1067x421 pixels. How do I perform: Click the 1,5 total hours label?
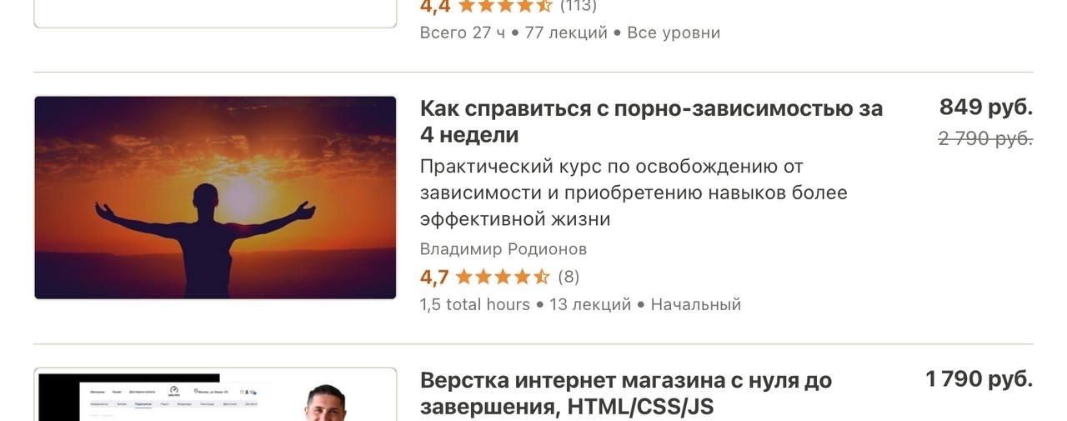pos(475,304)
